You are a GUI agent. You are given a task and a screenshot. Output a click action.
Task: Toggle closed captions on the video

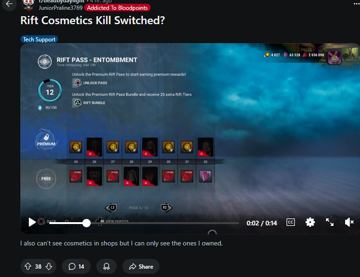[290, 222]
